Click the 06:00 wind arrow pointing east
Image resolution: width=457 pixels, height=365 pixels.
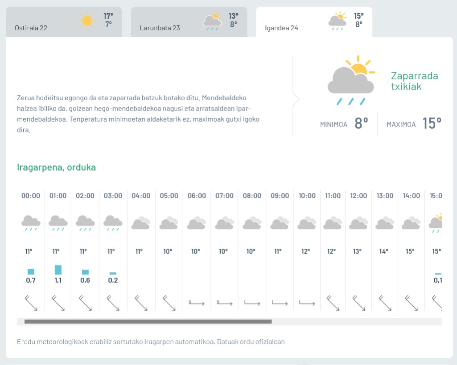[197, 303]
